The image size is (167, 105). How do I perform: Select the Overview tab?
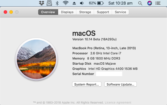click(48, 12)
